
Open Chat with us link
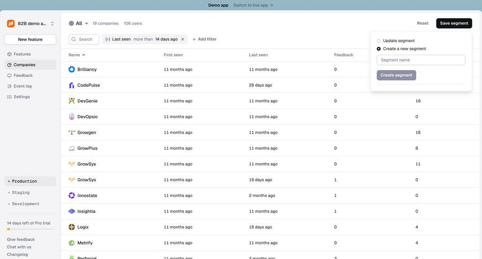pos(19,247)
